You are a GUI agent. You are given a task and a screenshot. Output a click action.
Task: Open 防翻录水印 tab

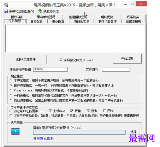[81, 21]
